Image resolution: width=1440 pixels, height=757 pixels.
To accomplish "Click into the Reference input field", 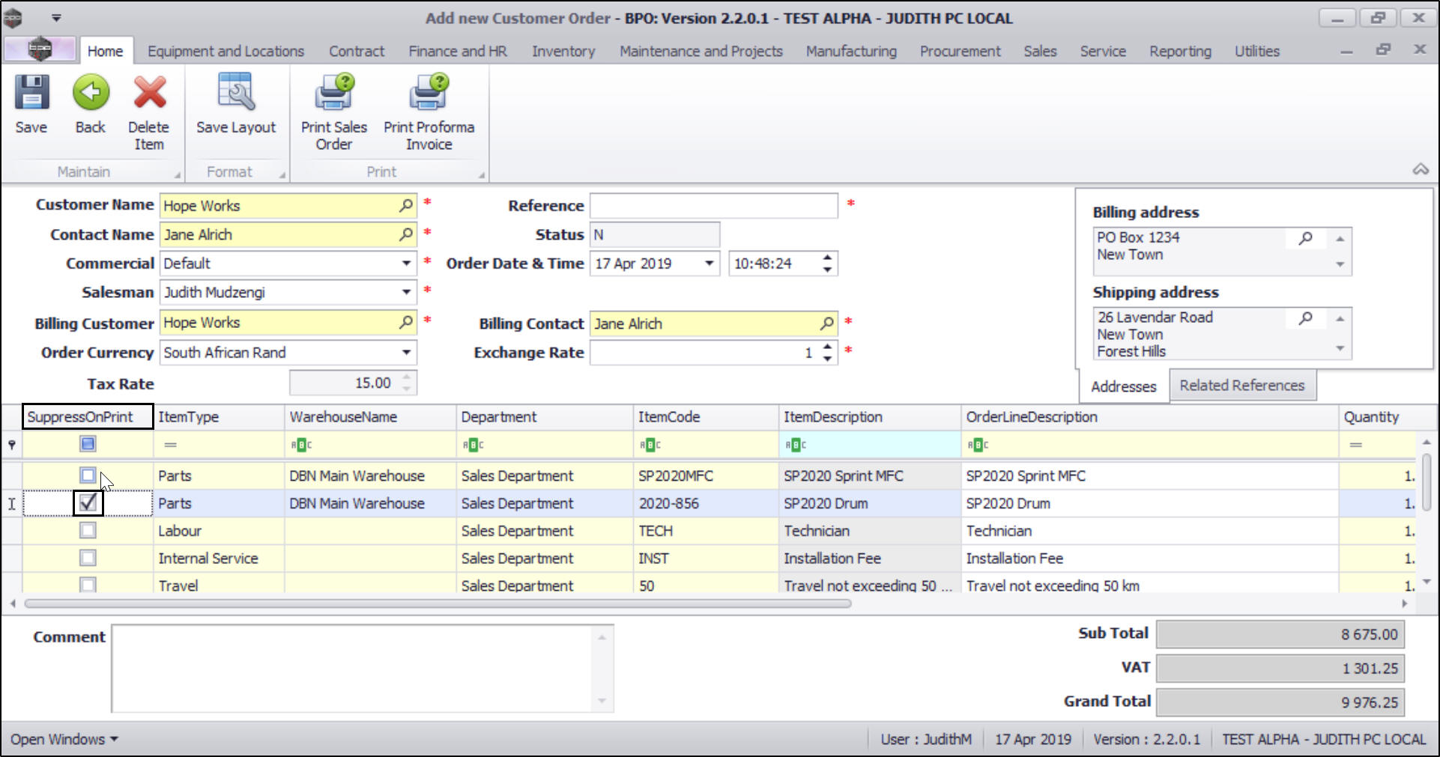I will (713, 206).
